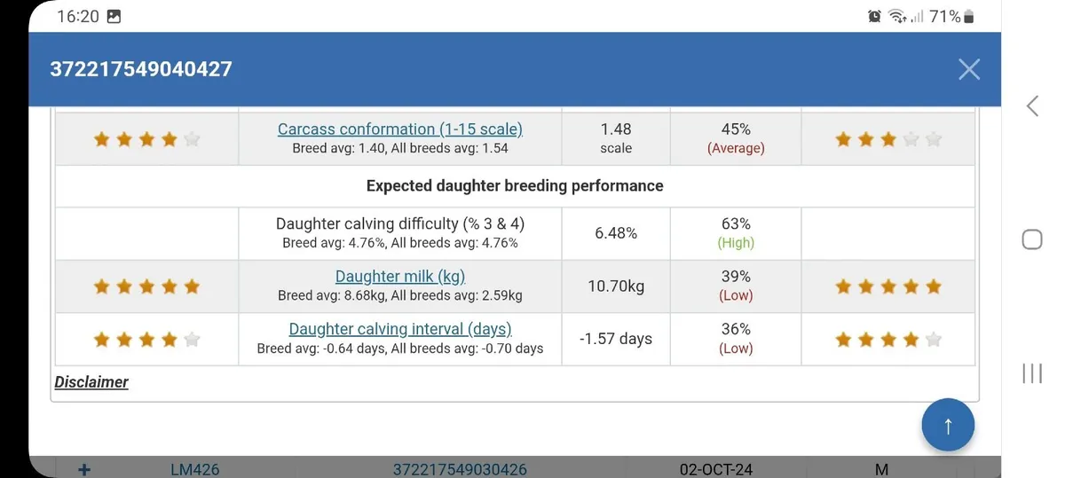1065x478 pixels.
Task: Open the Disclaimer link
Action: (x=91, y=382)
